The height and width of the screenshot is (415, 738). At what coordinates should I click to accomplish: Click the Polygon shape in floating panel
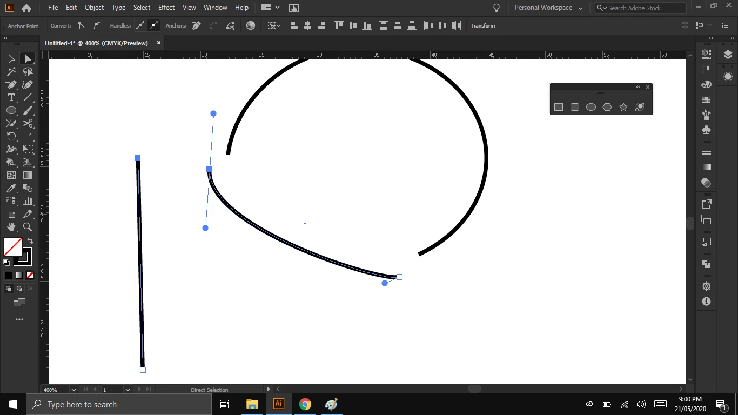[607, 107]
